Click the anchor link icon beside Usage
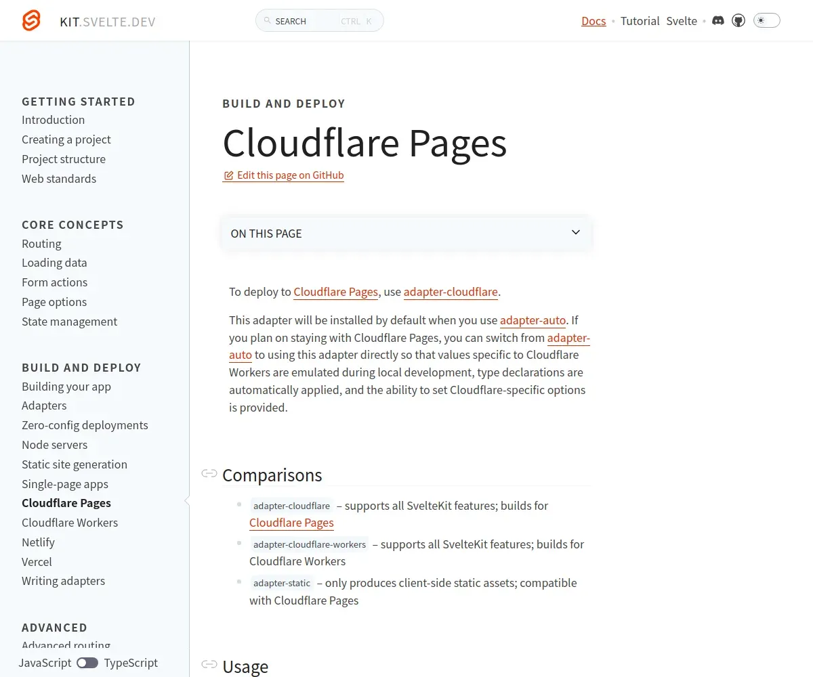Viewport: 813px width, 677px height. pos(209,665)
